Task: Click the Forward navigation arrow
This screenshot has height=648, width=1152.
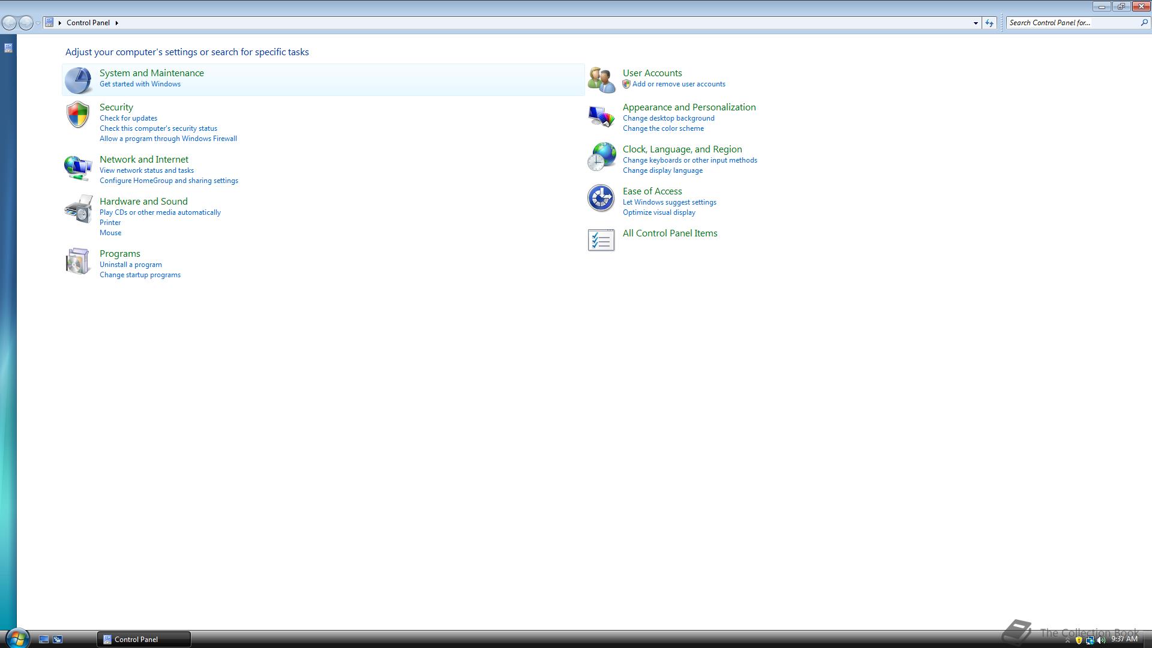Action: pos(26,23)
